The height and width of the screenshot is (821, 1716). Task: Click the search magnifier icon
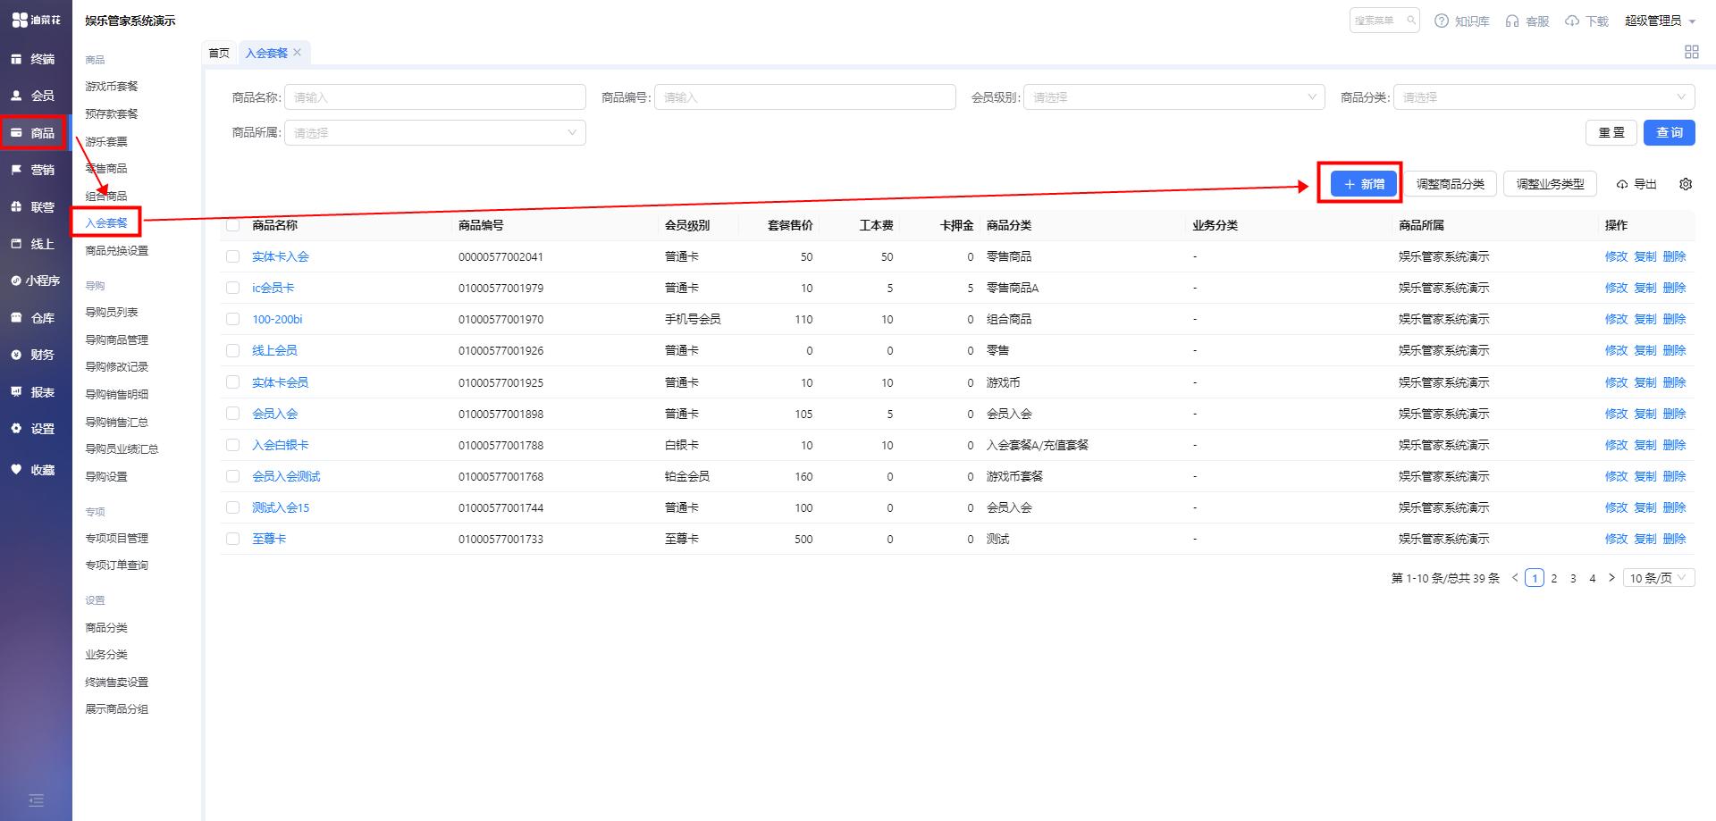pos(1411,21)
